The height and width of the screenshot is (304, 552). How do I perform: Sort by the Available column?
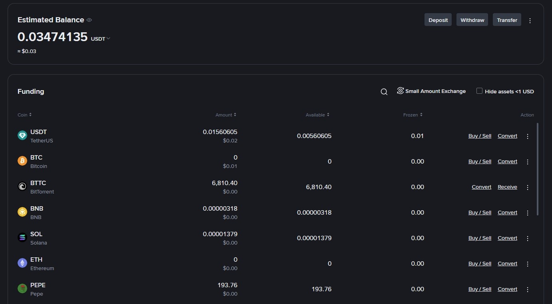(x=317, y=115)
